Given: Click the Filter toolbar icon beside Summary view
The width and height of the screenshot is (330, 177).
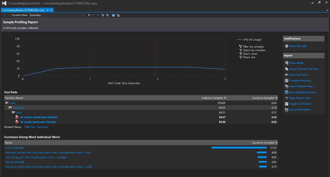Looking at the screenshot, I should click(89, 15).
